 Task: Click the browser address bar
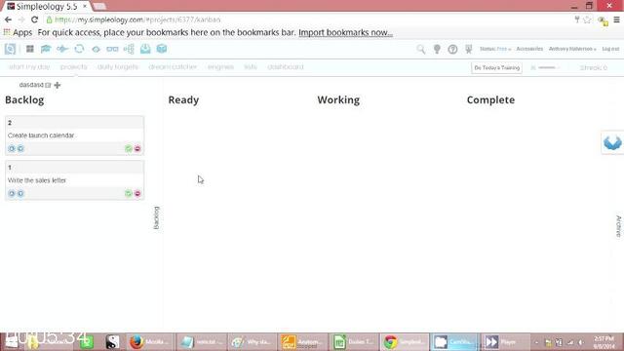[306, 19]
